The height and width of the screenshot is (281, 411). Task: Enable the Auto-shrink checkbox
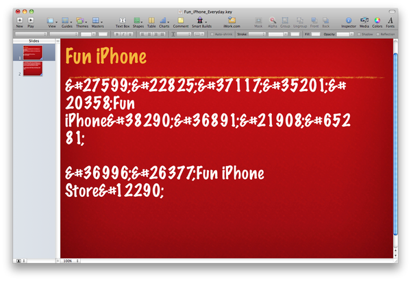212,34
